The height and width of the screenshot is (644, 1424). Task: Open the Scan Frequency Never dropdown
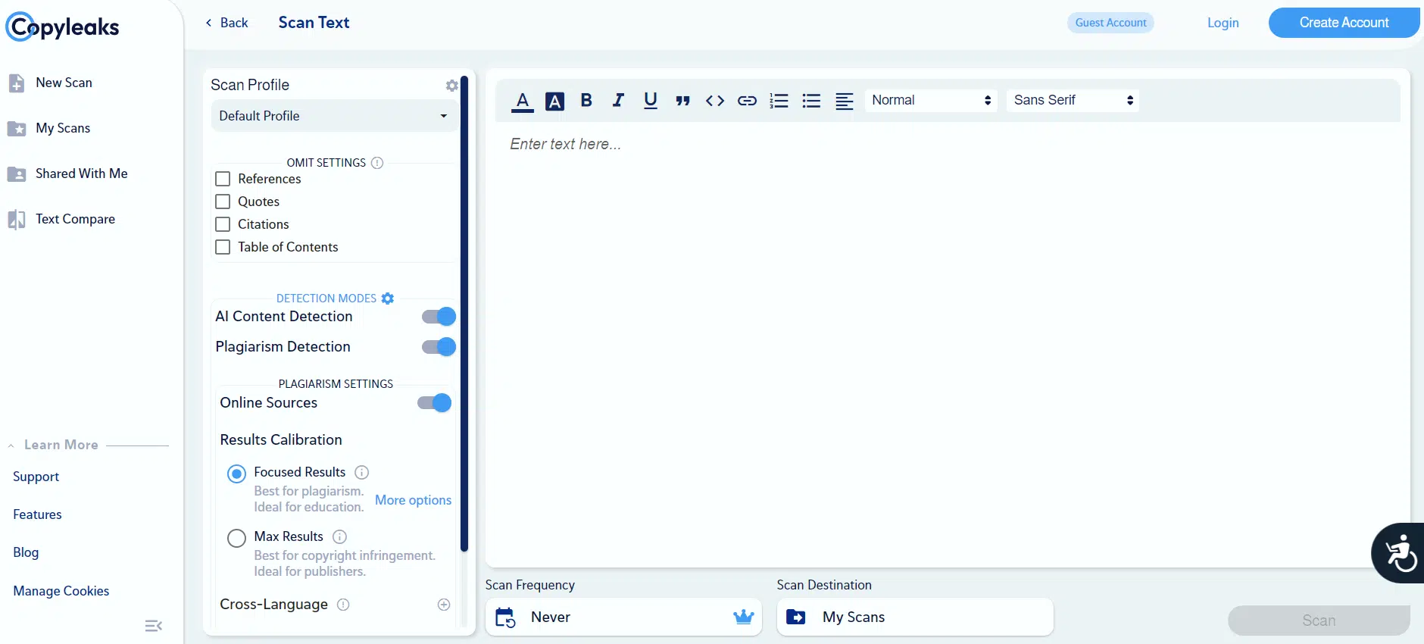[x=623, y=617]
